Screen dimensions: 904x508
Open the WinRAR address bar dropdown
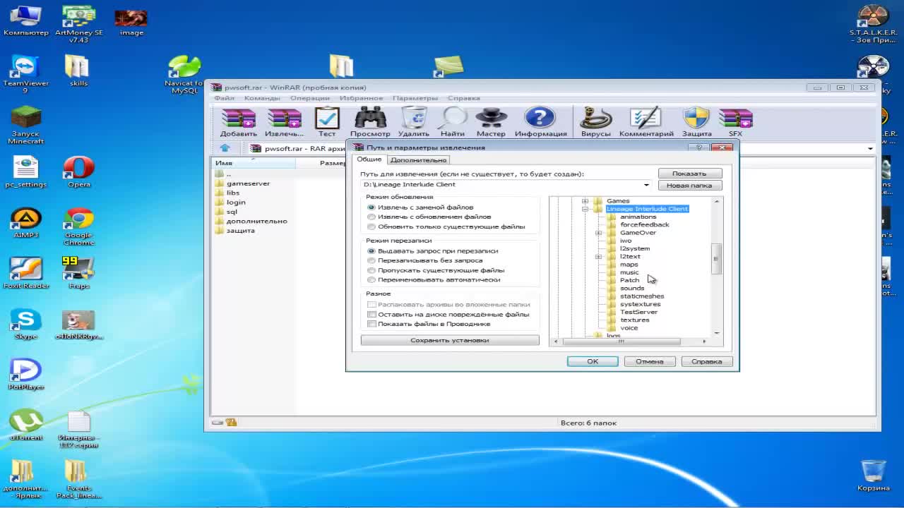click(870, 148)
